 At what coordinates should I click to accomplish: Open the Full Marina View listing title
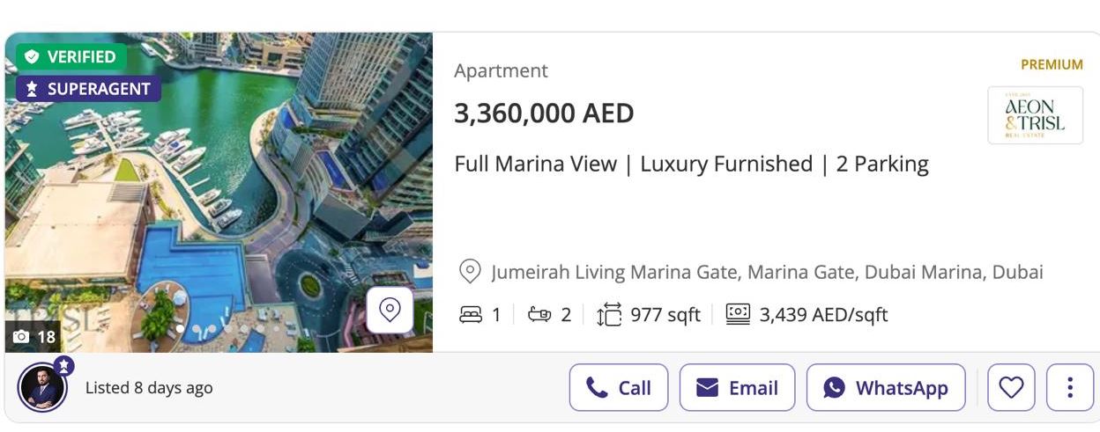(x=691, y=165)
